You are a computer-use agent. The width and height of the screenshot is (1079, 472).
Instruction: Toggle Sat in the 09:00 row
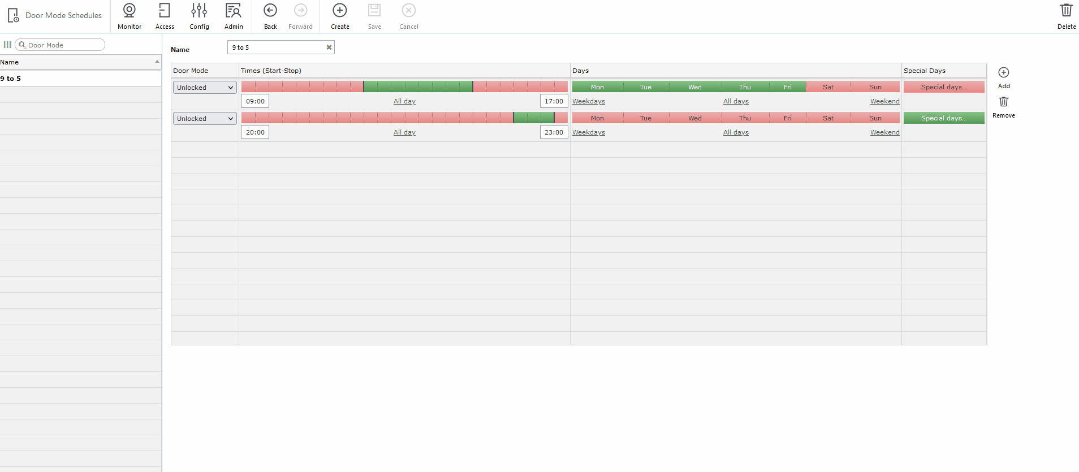point(828,87)
